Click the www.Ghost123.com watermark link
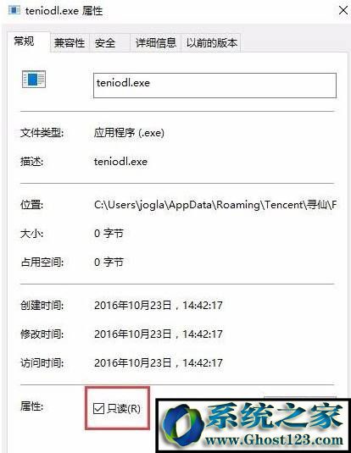Image resolution: width=351 pixels, height=453 pixels. pyautogui.click(x=275, y=440)
